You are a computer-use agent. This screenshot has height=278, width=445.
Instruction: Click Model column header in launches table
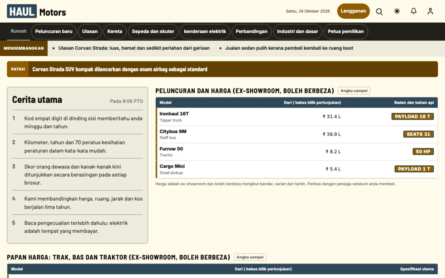coord(165,103)
